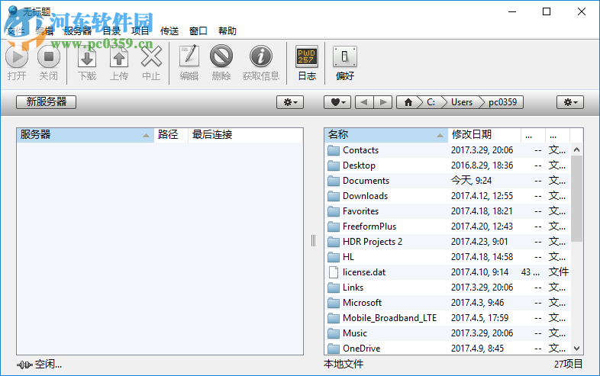This screenshot has width=600, height=376.
Task: Go back with the left arrow button
Action: coord(364,102)
